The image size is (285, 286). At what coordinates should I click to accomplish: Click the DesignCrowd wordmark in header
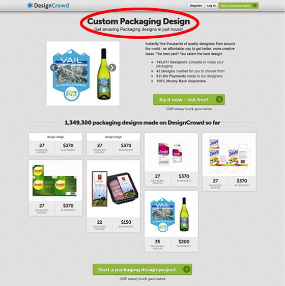pos(51,6)
